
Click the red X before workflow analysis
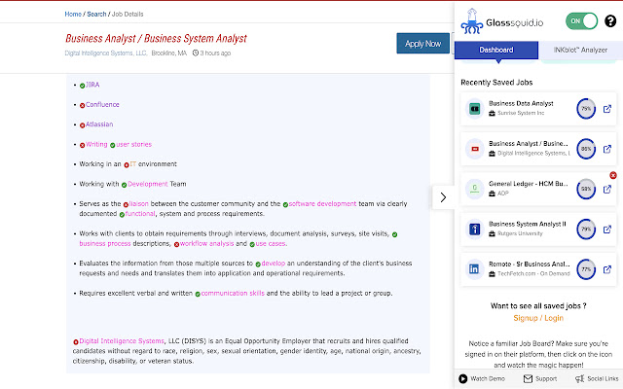coord(176,244)
